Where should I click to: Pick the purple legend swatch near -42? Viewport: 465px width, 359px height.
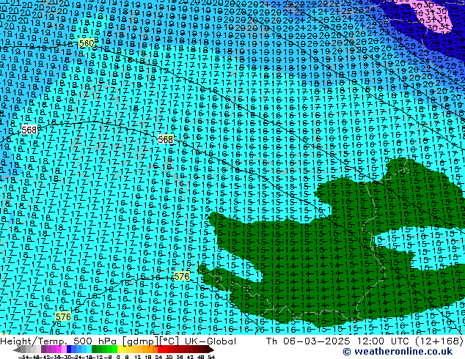(x=43, y=349)
